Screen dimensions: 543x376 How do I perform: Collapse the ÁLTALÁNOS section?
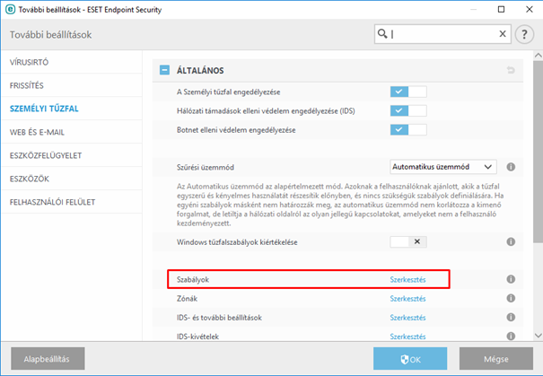165,70
